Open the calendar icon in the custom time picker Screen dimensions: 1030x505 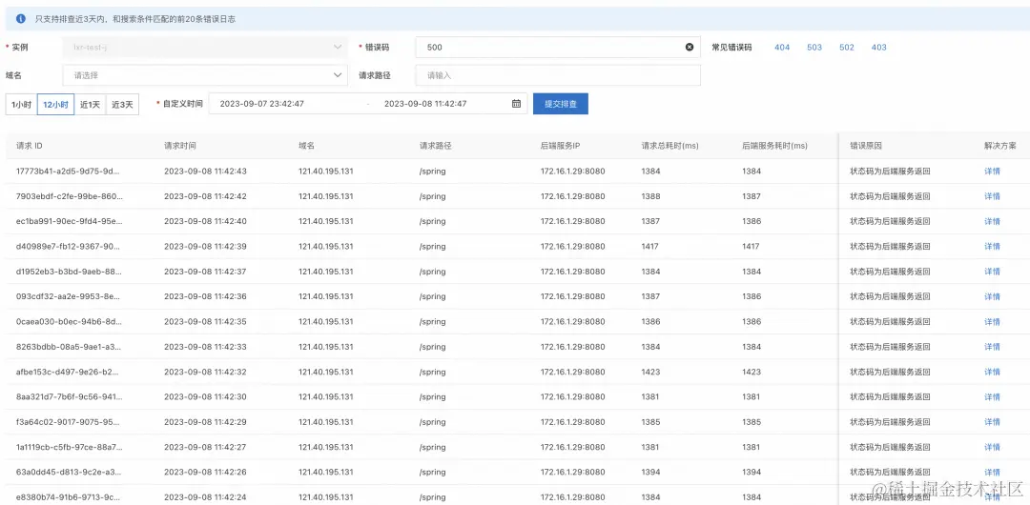point(516,104)
